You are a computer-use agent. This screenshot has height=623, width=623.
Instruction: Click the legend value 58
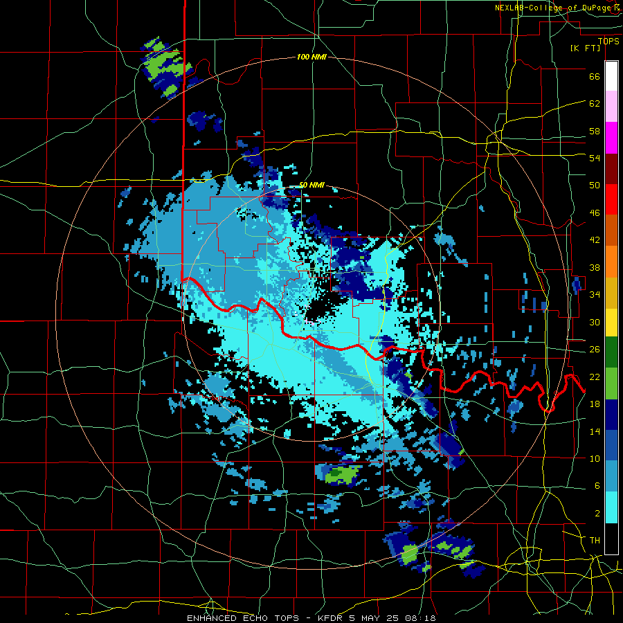pyautogui.click(x=595, y=131)
